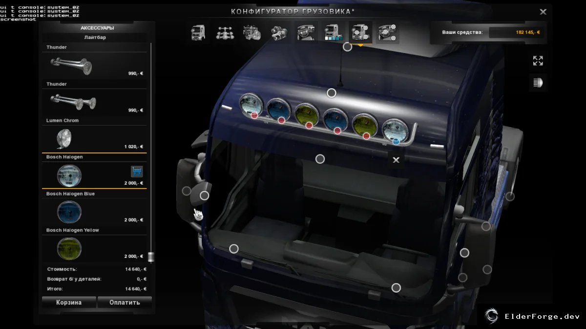Switch to the exterior accessories tab icon
The height and width of the screenshot is (329, 586).
click(360, 33)
